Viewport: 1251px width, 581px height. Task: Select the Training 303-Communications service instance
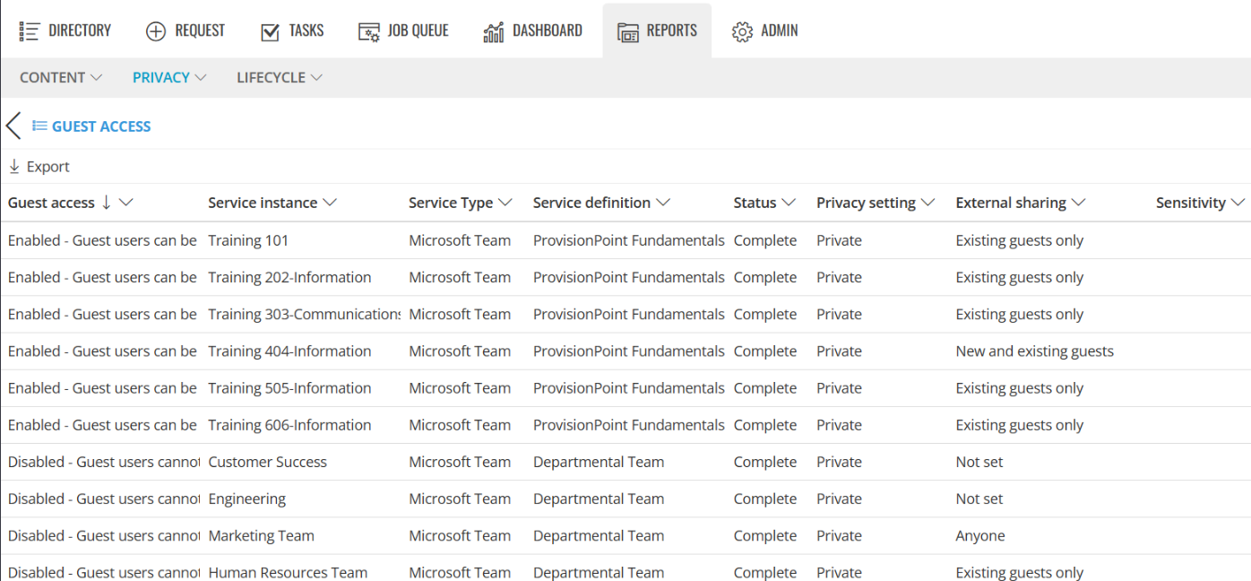coord(305,314)
